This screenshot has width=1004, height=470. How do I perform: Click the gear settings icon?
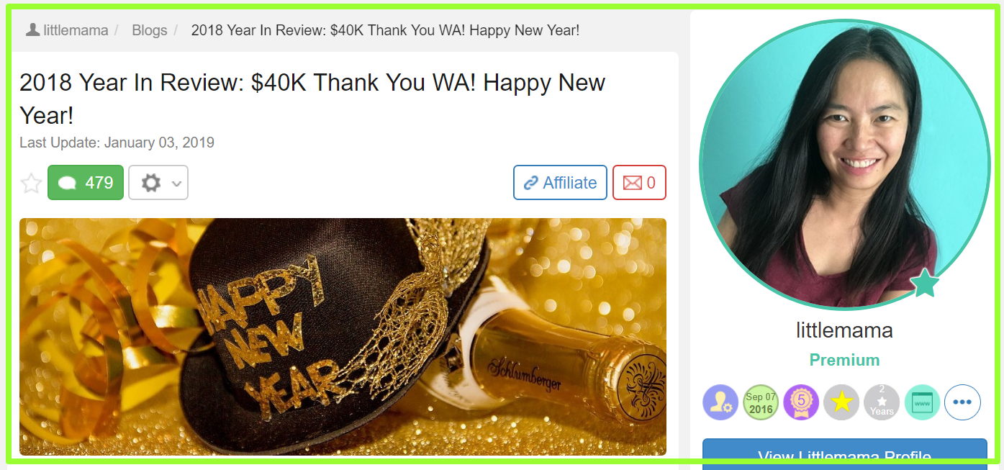pyautogui.click(x=150, y=183)
